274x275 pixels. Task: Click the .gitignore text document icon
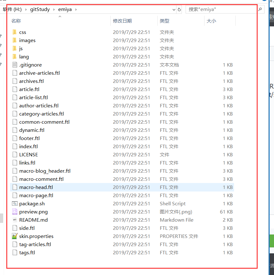click(x=15, y=65)
